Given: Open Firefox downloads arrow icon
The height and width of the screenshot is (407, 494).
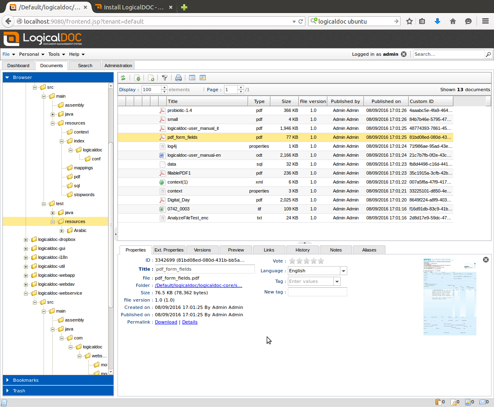Looking at the screenshot, I should pyautogui.click(x=437, y=21).
